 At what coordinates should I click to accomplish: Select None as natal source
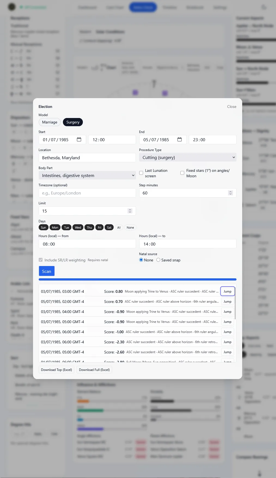141,260
